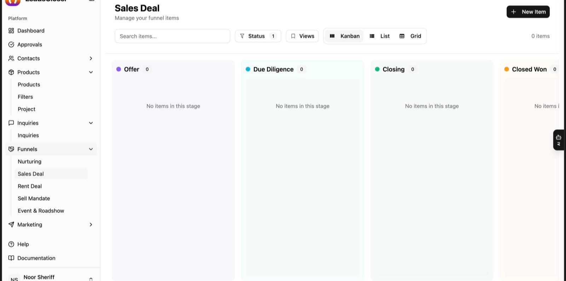Open the Status filter button

pos(258,36)
